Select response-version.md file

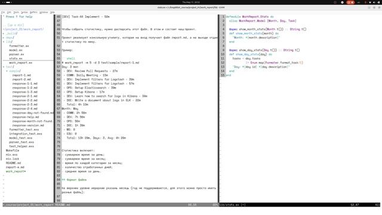click(x=28, y=125)
